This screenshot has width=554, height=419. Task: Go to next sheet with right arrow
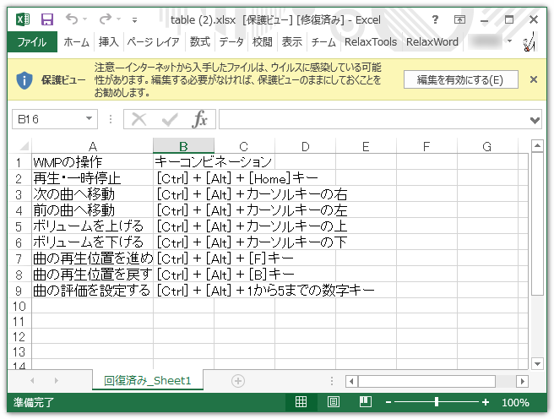57,381
